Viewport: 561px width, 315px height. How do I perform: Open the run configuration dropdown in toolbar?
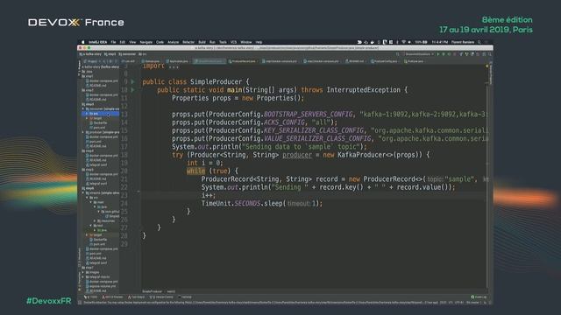pyautogui.click(x=419, y=54)
